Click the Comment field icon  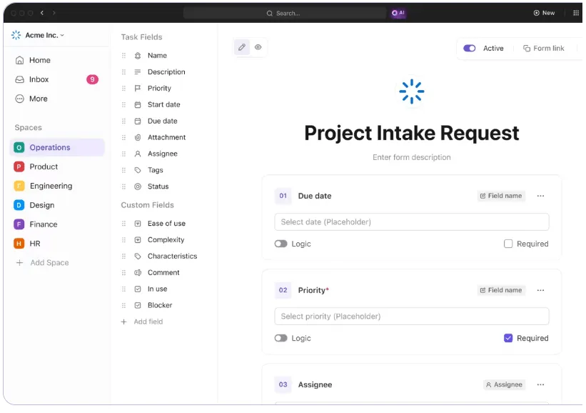pos(138,273)
